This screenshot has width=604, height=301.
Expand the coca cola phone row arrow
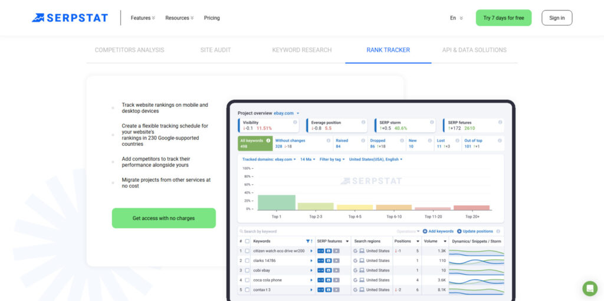[x=311, y=280]
